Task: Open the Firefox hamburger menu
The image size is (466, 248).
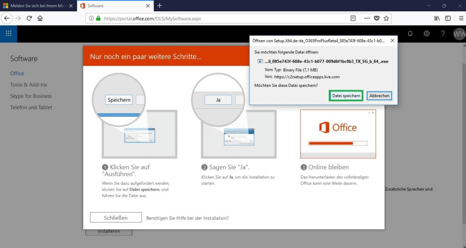Action: pos(461,18)
